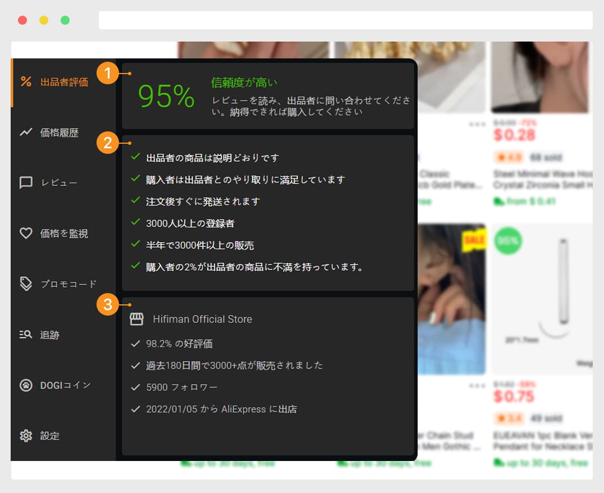
Task: Click the storefront icon beside Hifiman Official Store
Action: pos(136,318)
